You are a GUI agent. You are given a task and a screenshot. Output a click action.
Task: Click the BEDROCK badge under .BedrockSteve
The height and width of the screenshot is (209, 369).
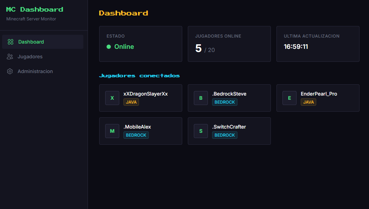tap(225, 102)
